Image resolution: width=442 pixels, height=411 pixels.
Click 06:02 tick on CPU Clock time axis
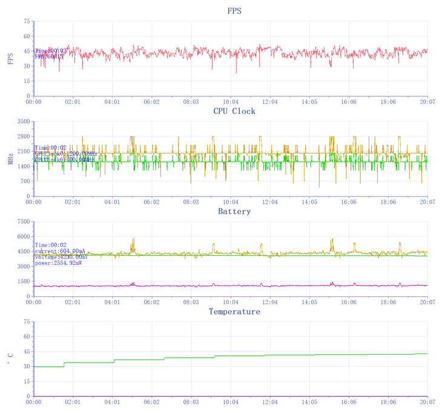(151, 202)
